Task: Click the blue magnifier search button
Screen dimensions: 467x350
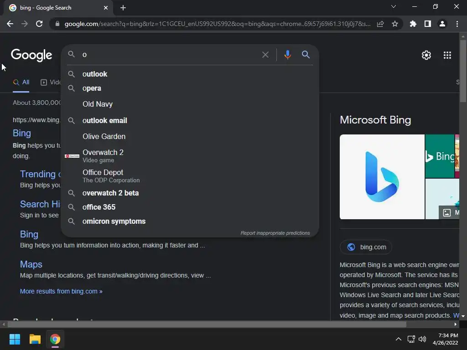Action: (306, 55)
